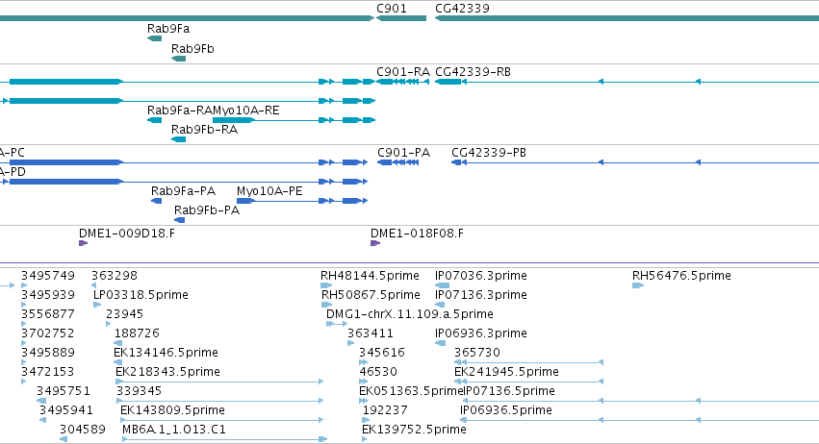Select the DME1-018F08.F purple marker
819x444 pixels.
[x=375, y=243]
